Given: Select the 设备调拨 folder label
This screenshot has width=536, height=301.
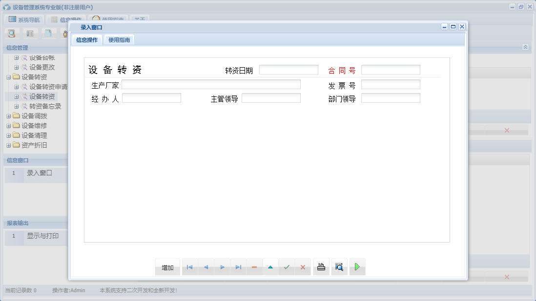Looking at the screenshot, I should 34,116.
